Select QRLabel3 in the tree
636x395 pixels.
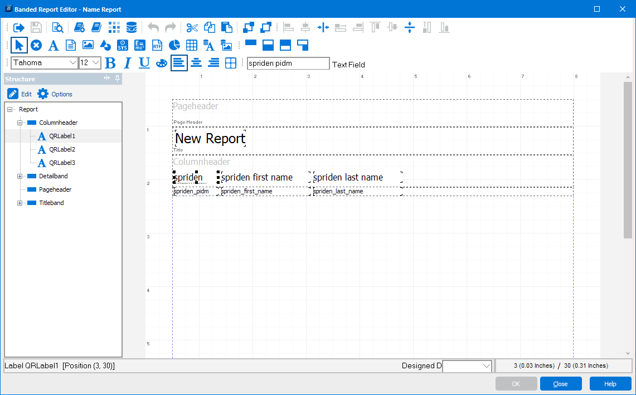tap(62, 163)
